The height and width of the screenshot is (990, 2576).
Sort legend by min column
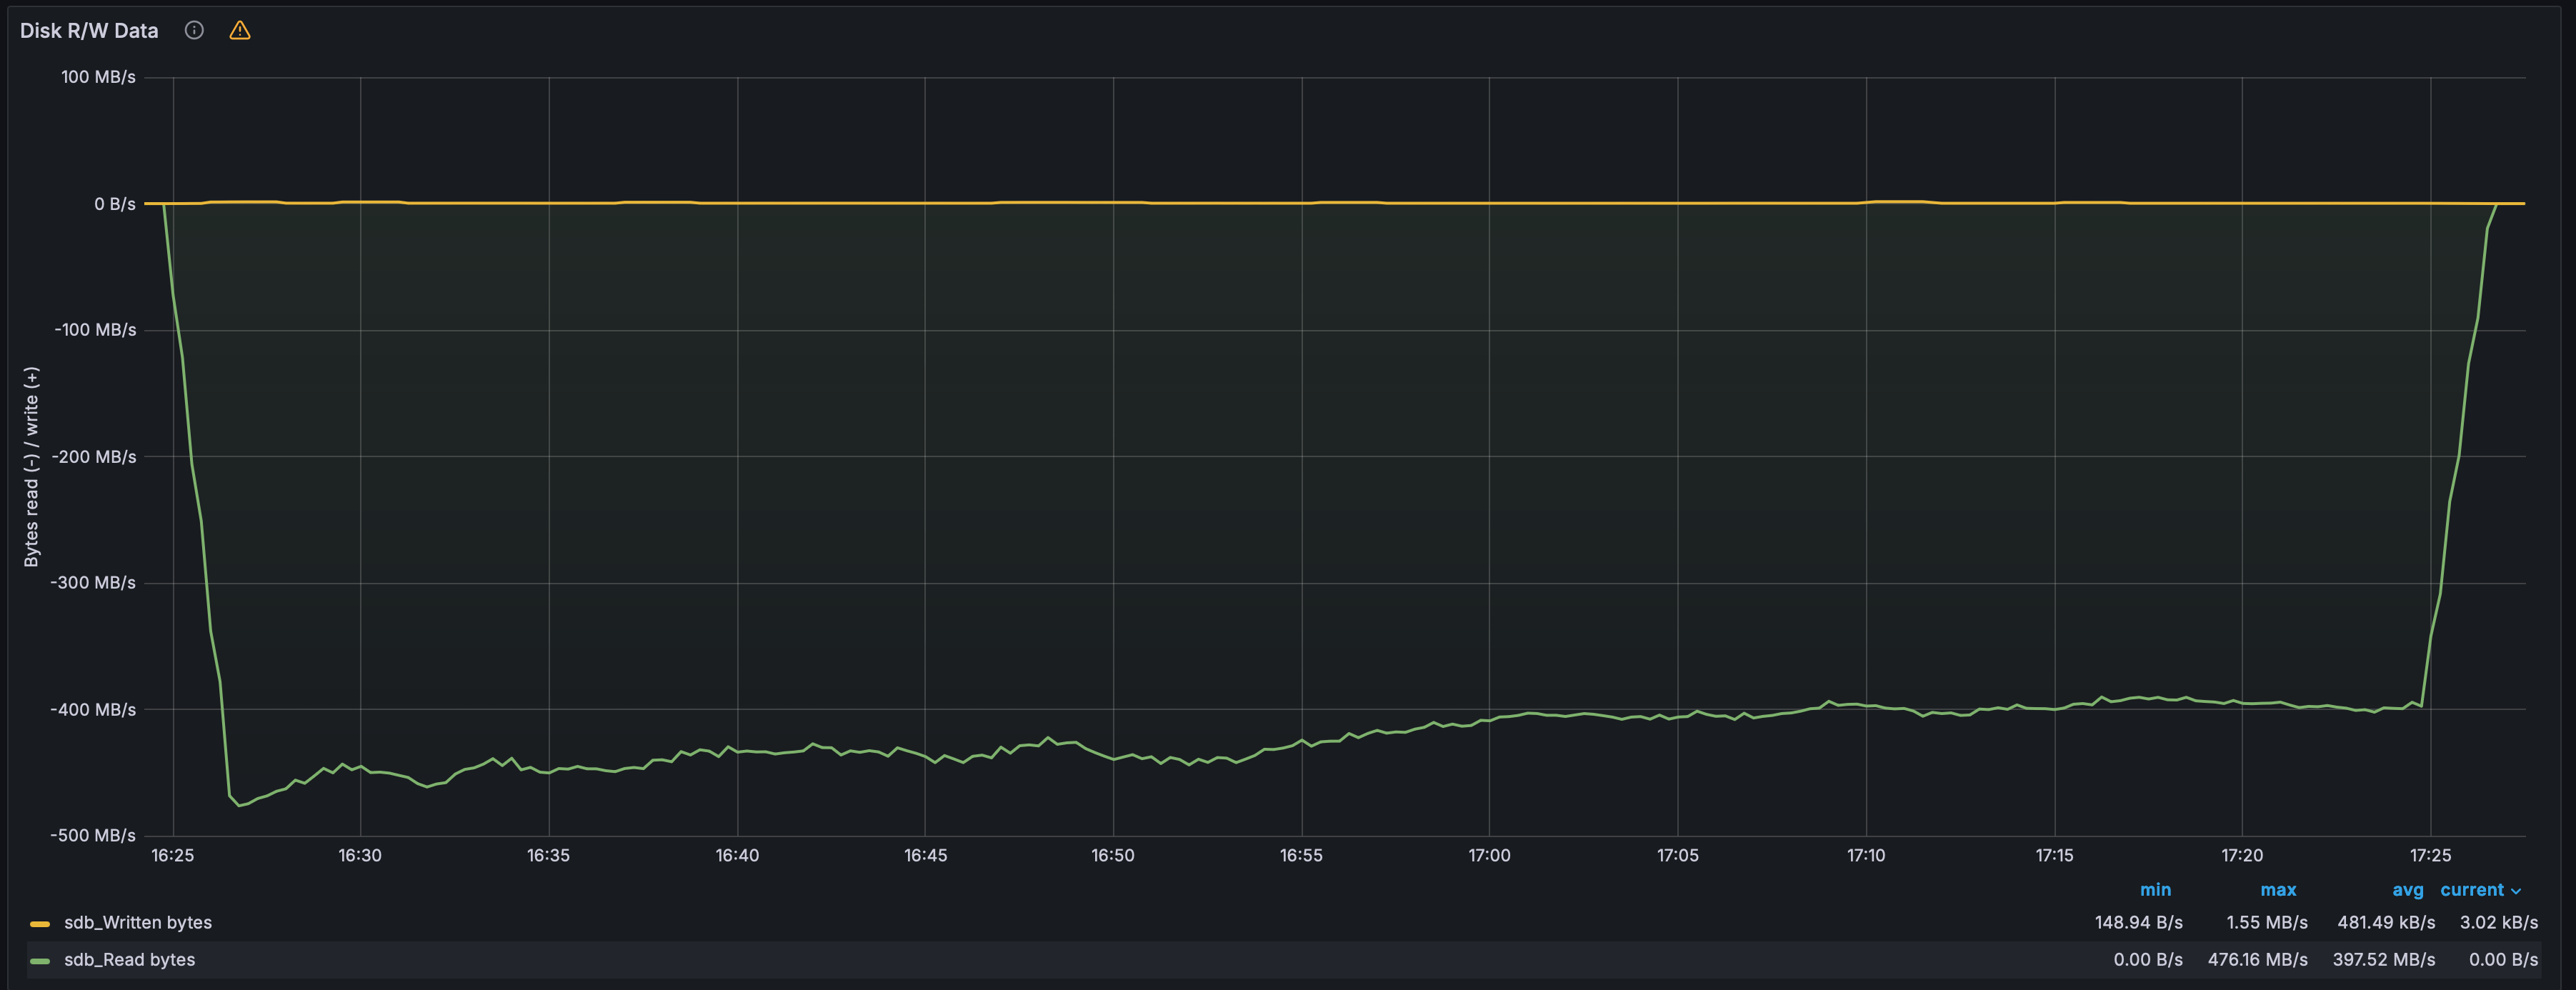click(2155, 889)
